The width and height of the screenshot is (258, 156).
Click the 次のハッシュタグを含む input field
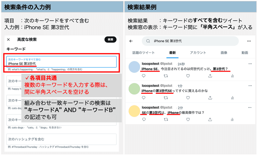[x=61, y=139]
